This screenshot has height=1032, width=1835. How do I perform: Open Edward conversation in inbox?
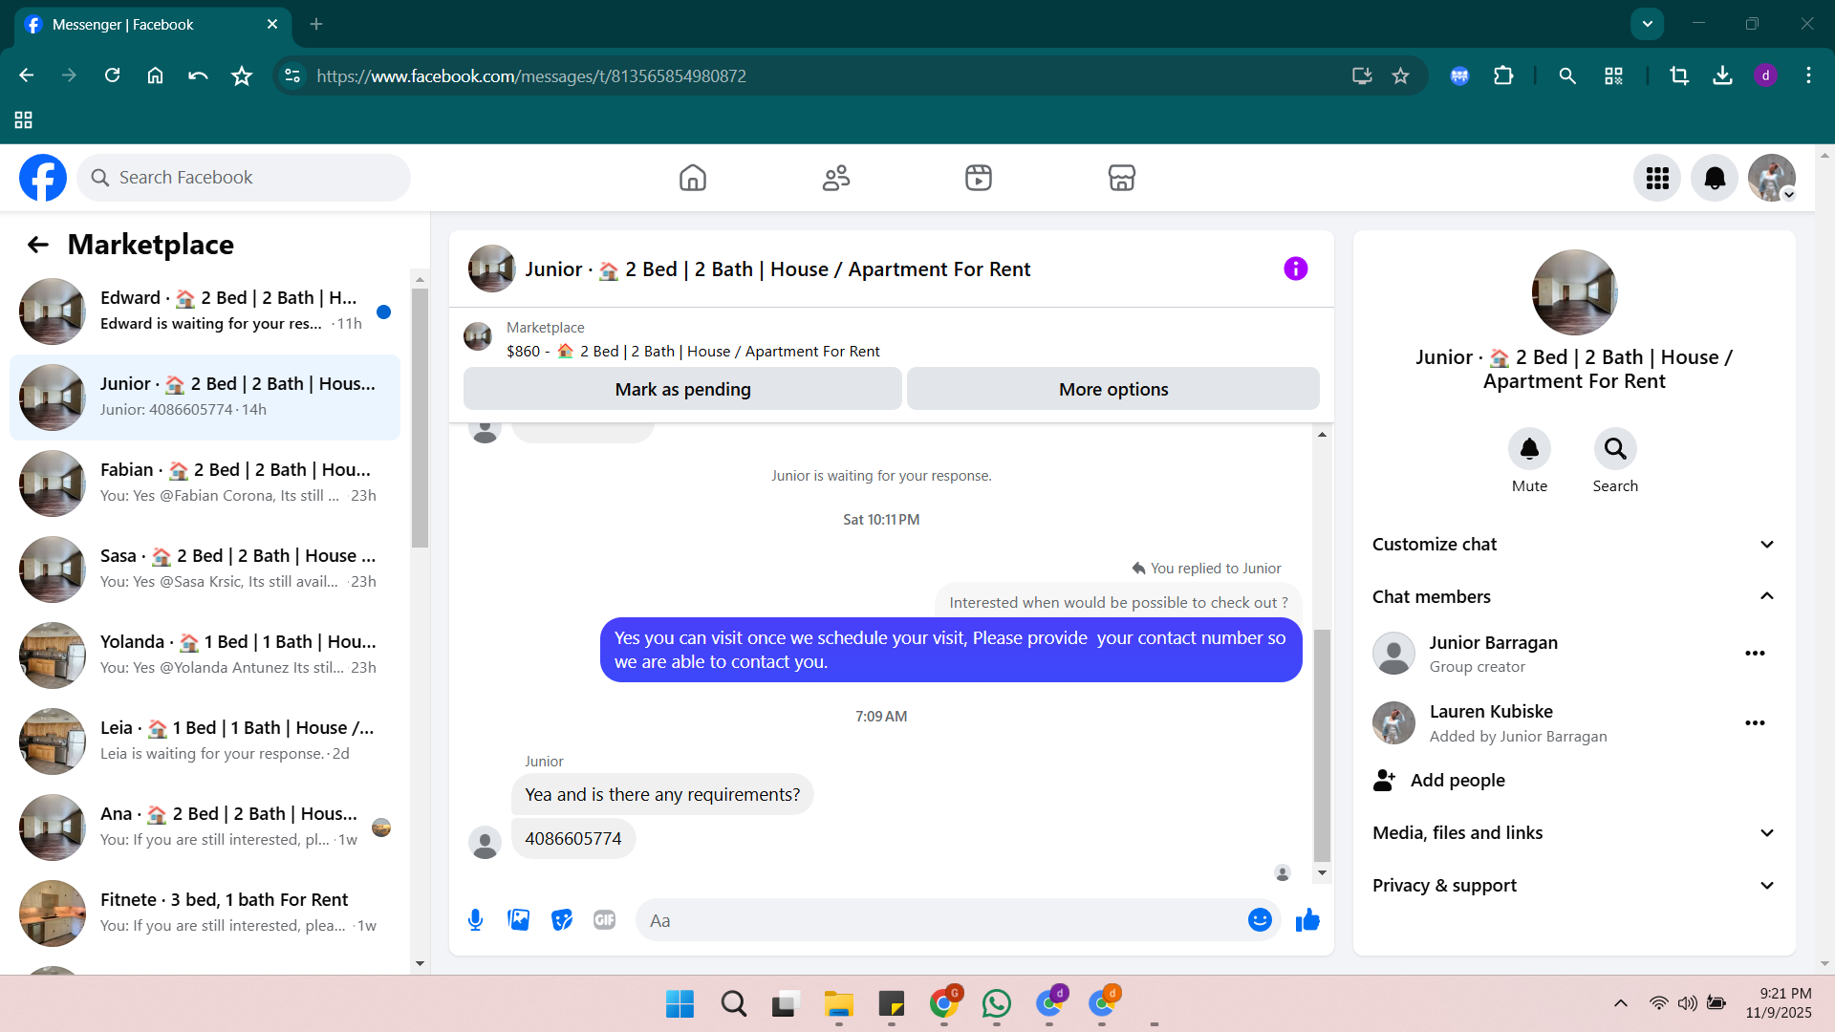click(x=205, y=312)
